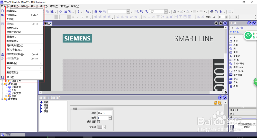Choose Exit (退出) from the Project menu
This screenshot has height=138, width=257.
(24, 77)
